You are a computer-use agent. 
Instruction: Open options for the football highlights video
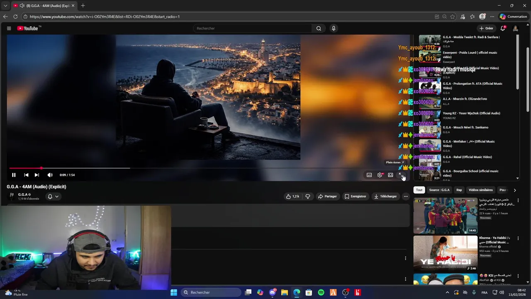coord(518,201)
